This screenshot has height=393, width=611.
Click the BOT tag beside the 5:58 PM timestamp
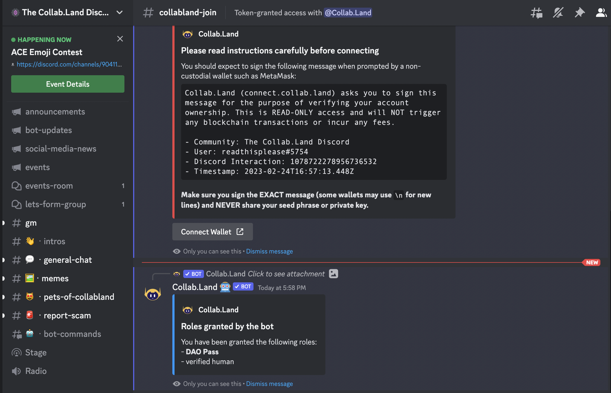point(243,287)
